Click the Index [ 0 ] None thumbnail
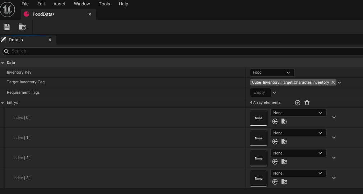Viewport: 363px width, 194px height. click(259, 118)
